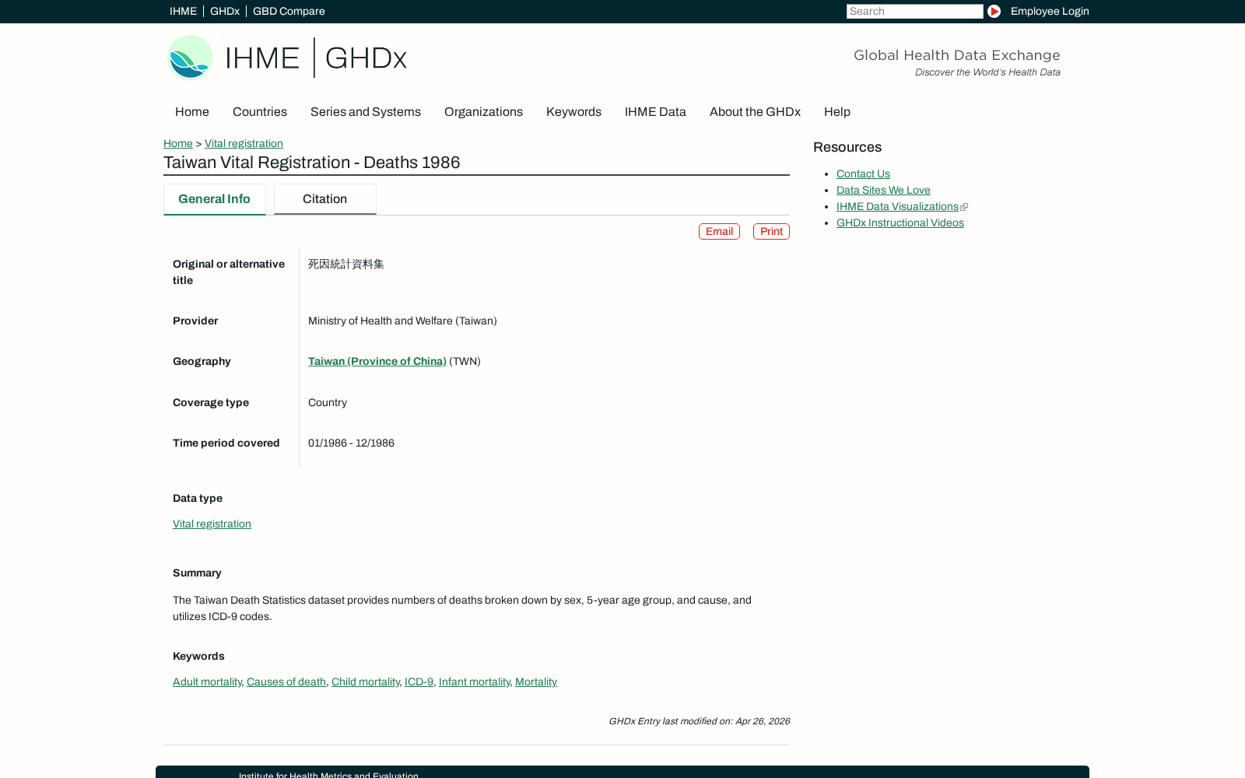The height and width of the screenshot is (778, 1245).
Task: Open Data Sites We Love link
Action: (x=883, y=191)
